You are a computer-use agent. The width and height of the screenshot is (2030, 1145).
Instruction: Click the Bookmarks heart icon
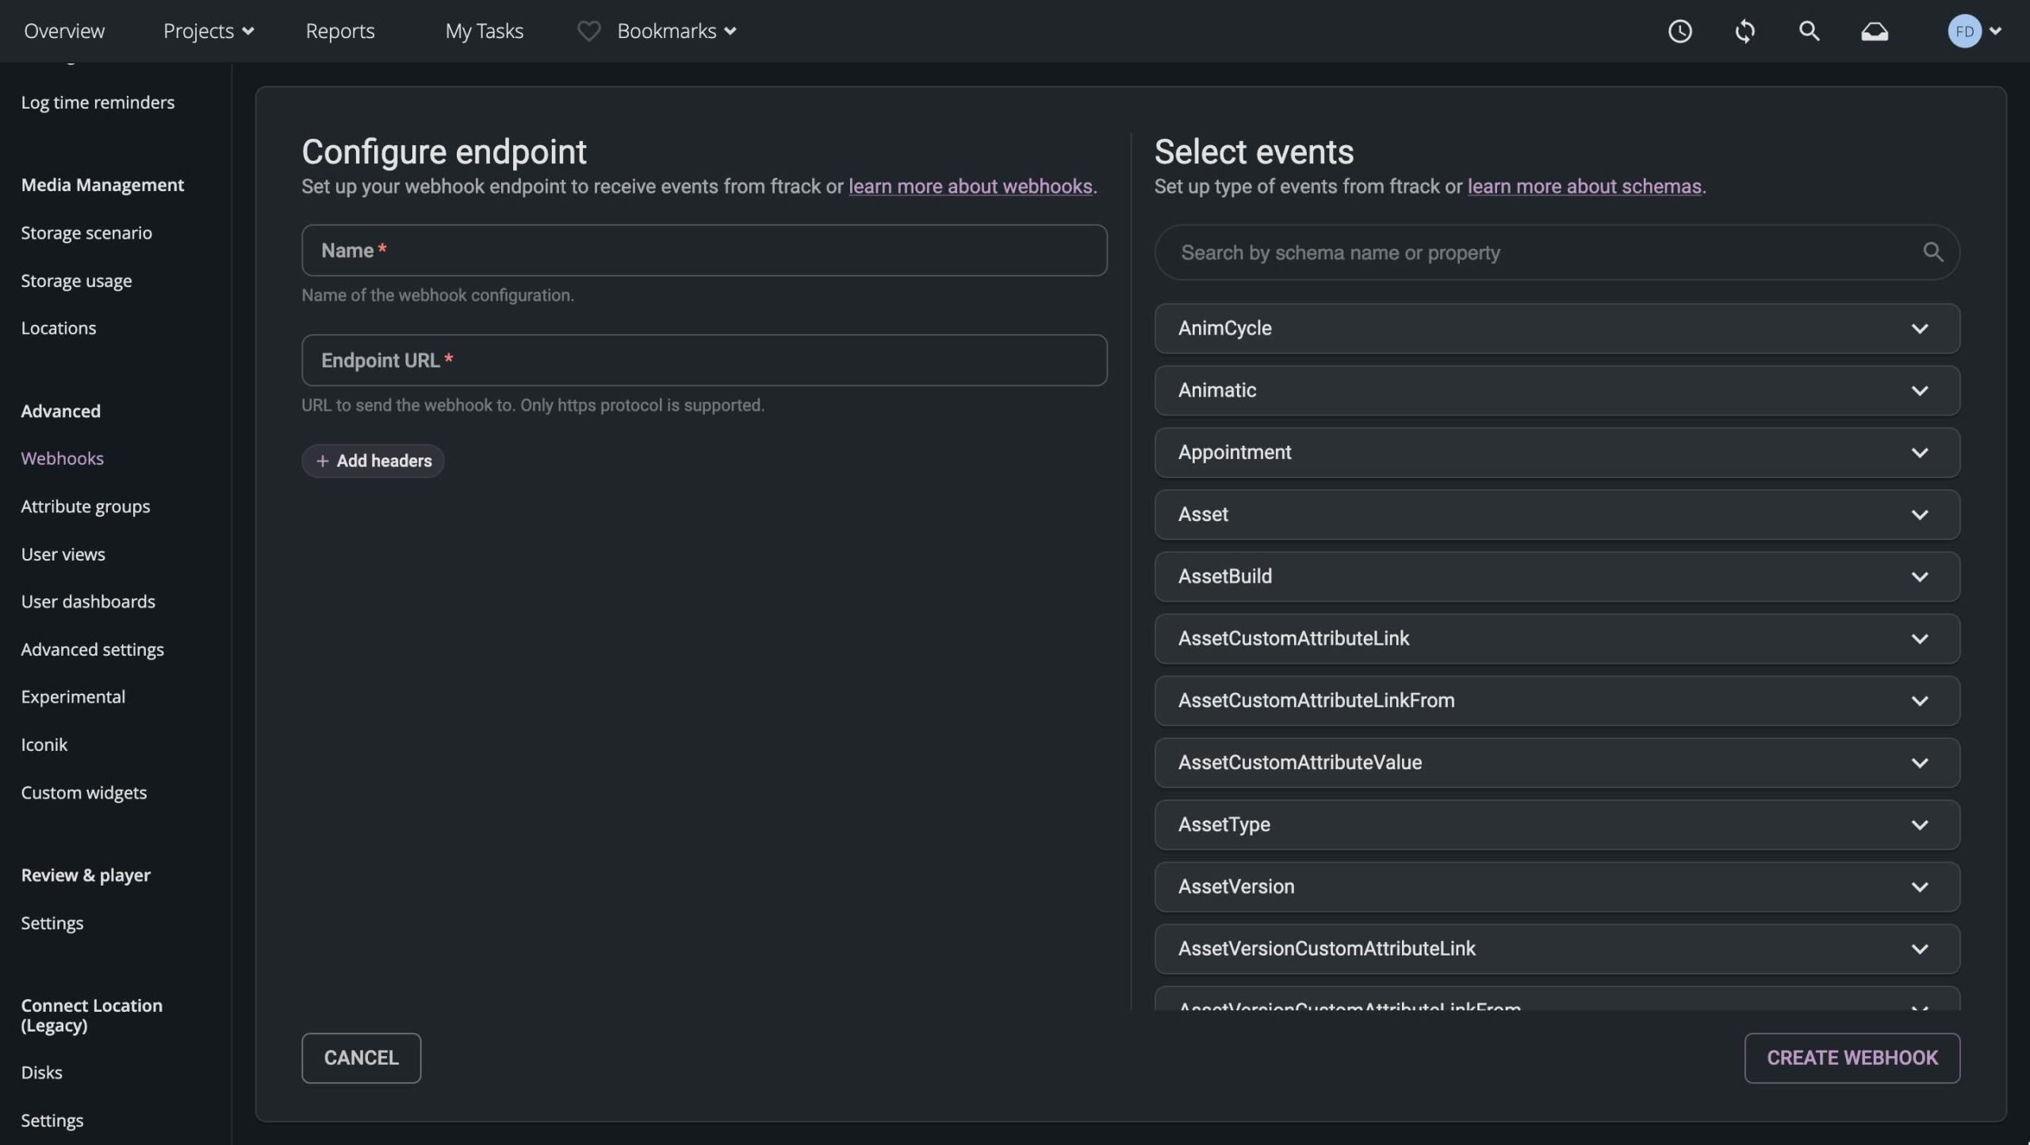588,31
